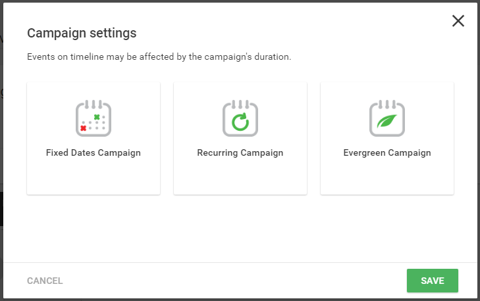Screen dimensions: 480x301
Task: Click the Fixed Dates calendar icon
Action: [93, 118]
